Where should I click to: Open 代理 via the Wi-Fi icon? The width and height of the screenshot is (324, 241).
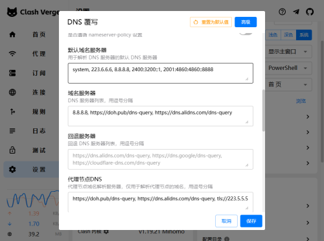pyautogui.click(x=12, y=54)
